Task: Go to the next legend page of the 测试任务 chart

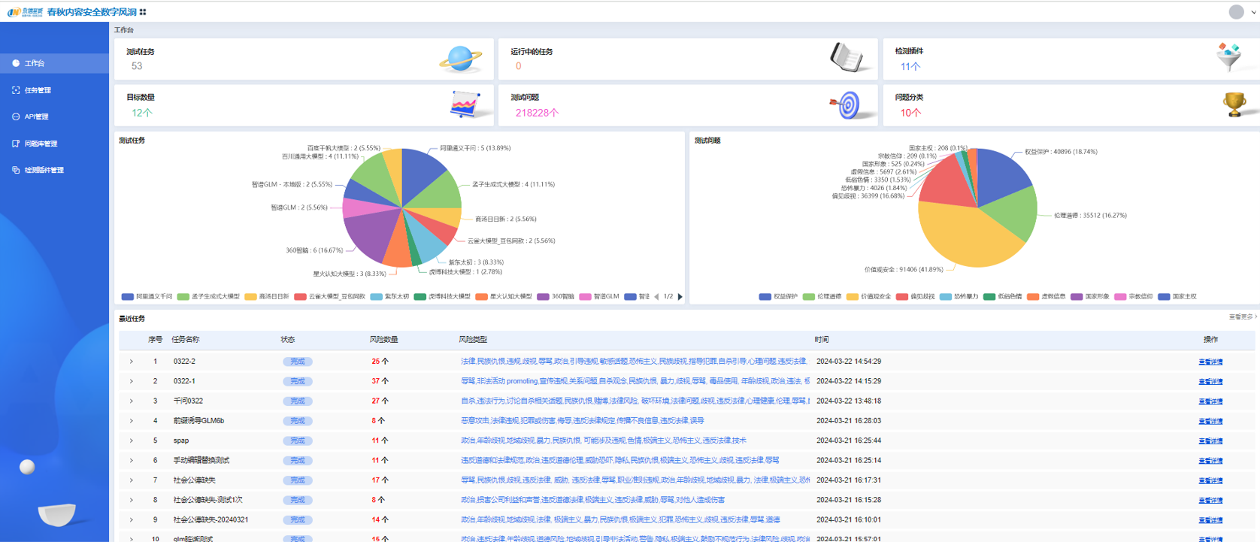Action: click(x=680, y=297)
